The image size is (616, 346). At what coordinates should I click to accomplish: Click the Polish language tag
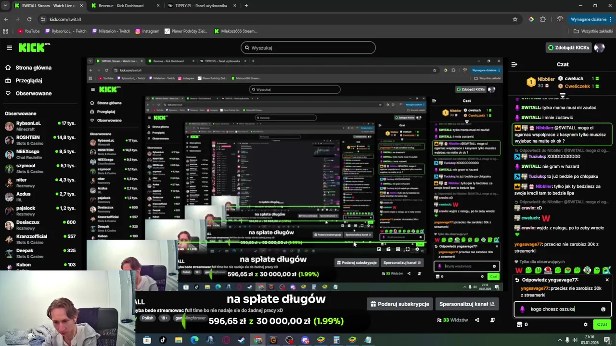coord(148,318)
